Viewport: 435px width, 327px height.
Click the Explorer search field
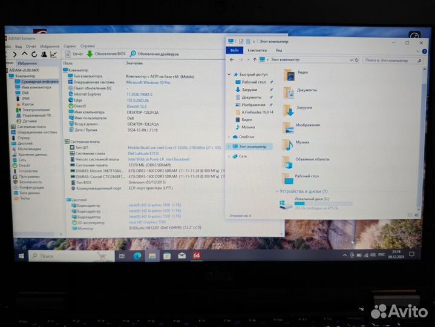point(392,60)
